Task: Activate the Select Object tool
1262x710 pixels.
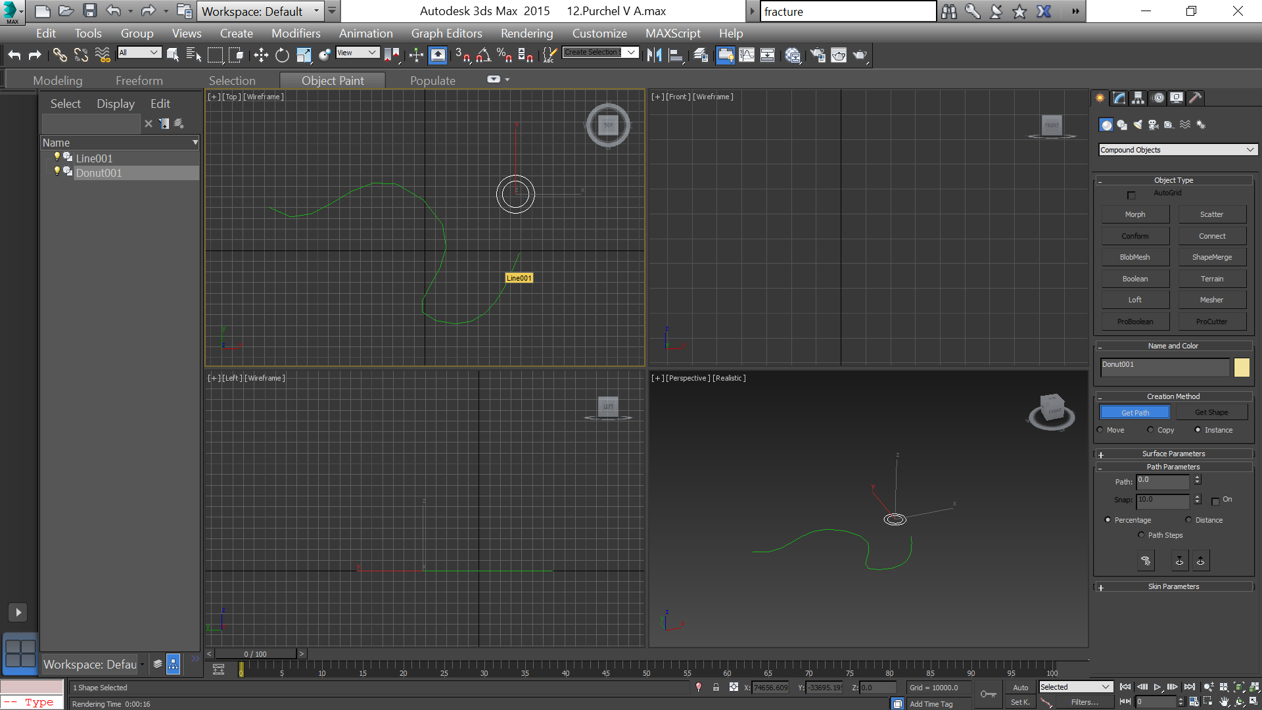Action: [x=173, y=55]
